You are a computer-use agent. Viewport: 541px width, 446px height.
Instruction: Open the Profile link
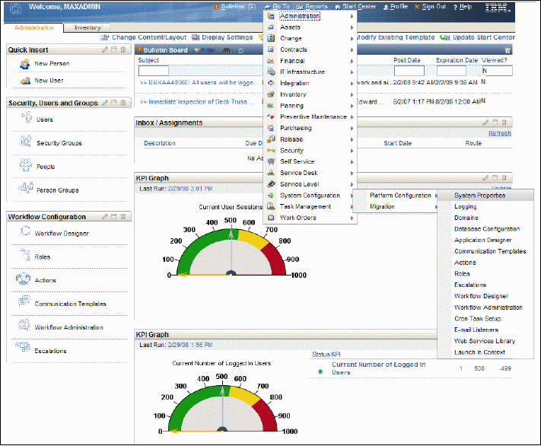click(396, 7)
